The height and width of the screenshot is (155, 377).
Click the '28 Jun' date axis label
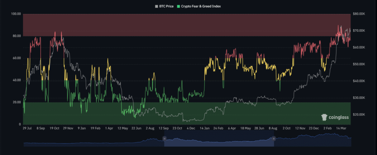pos(259,128)
